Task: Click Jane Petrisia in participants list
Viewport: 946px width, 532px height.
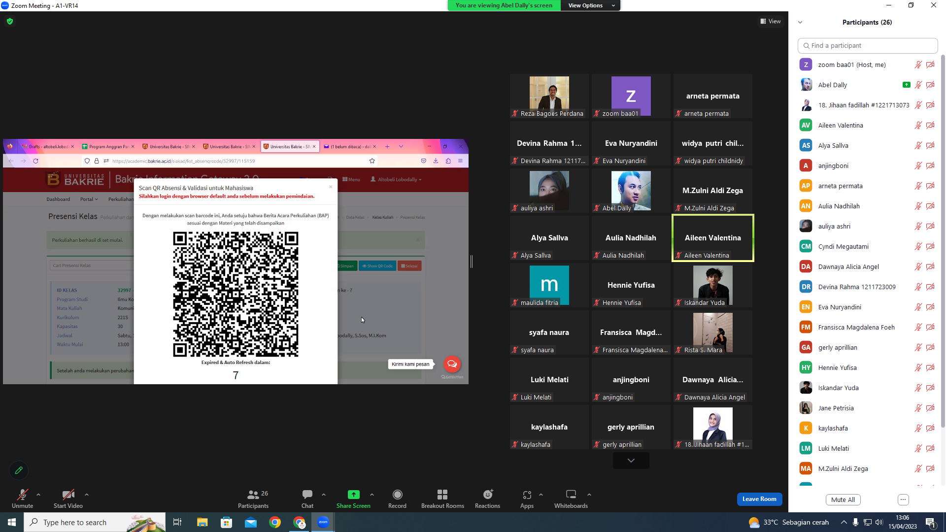Action: tap(836, 408)
